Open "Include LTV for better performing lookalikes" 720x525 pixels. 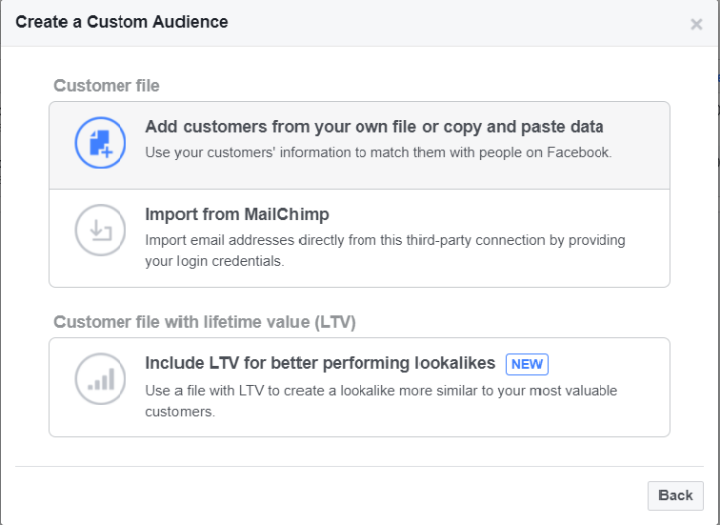tap(320, 363)
